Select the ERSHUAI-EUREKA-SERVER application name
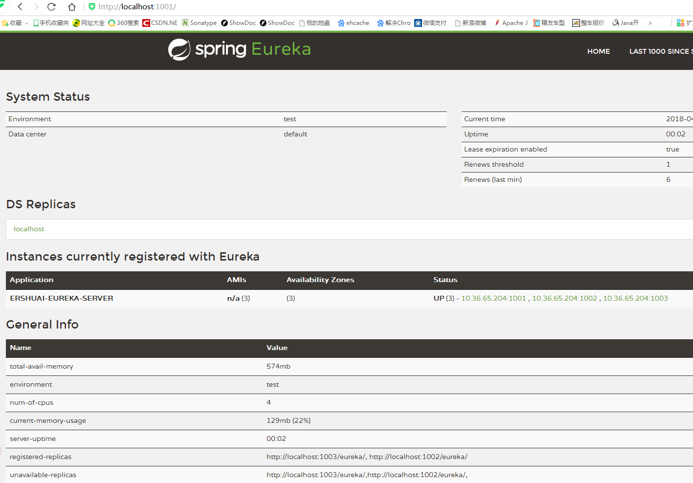Screen dimensions: 693x483 (62, 298)
